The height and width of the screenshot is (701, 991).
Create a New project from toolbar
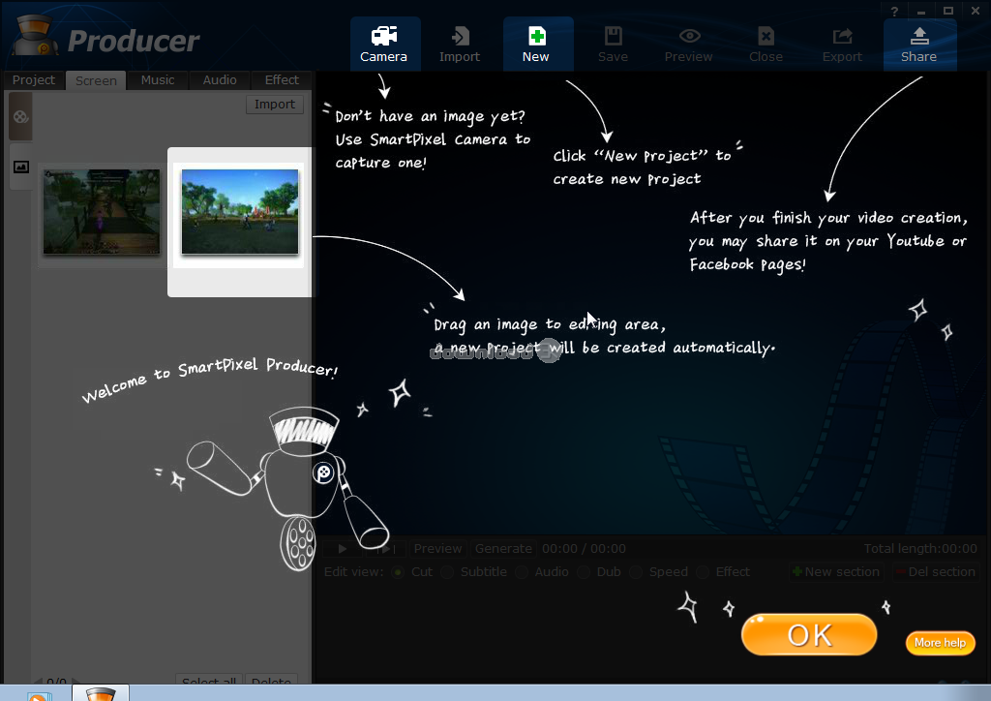(536, 44)
